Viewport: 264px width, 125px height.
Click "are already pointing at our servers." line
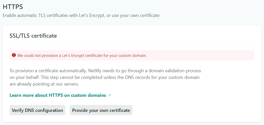44,84
